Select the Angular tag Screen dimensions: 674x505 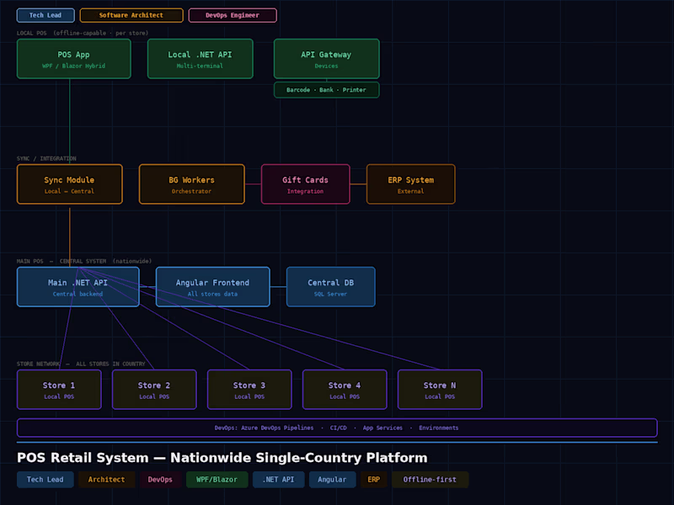coord(332,480)
